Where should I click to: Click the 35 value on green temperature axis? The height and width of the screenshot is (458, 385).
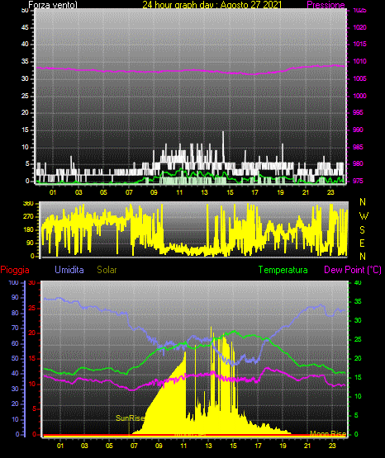tap(358, 301)
